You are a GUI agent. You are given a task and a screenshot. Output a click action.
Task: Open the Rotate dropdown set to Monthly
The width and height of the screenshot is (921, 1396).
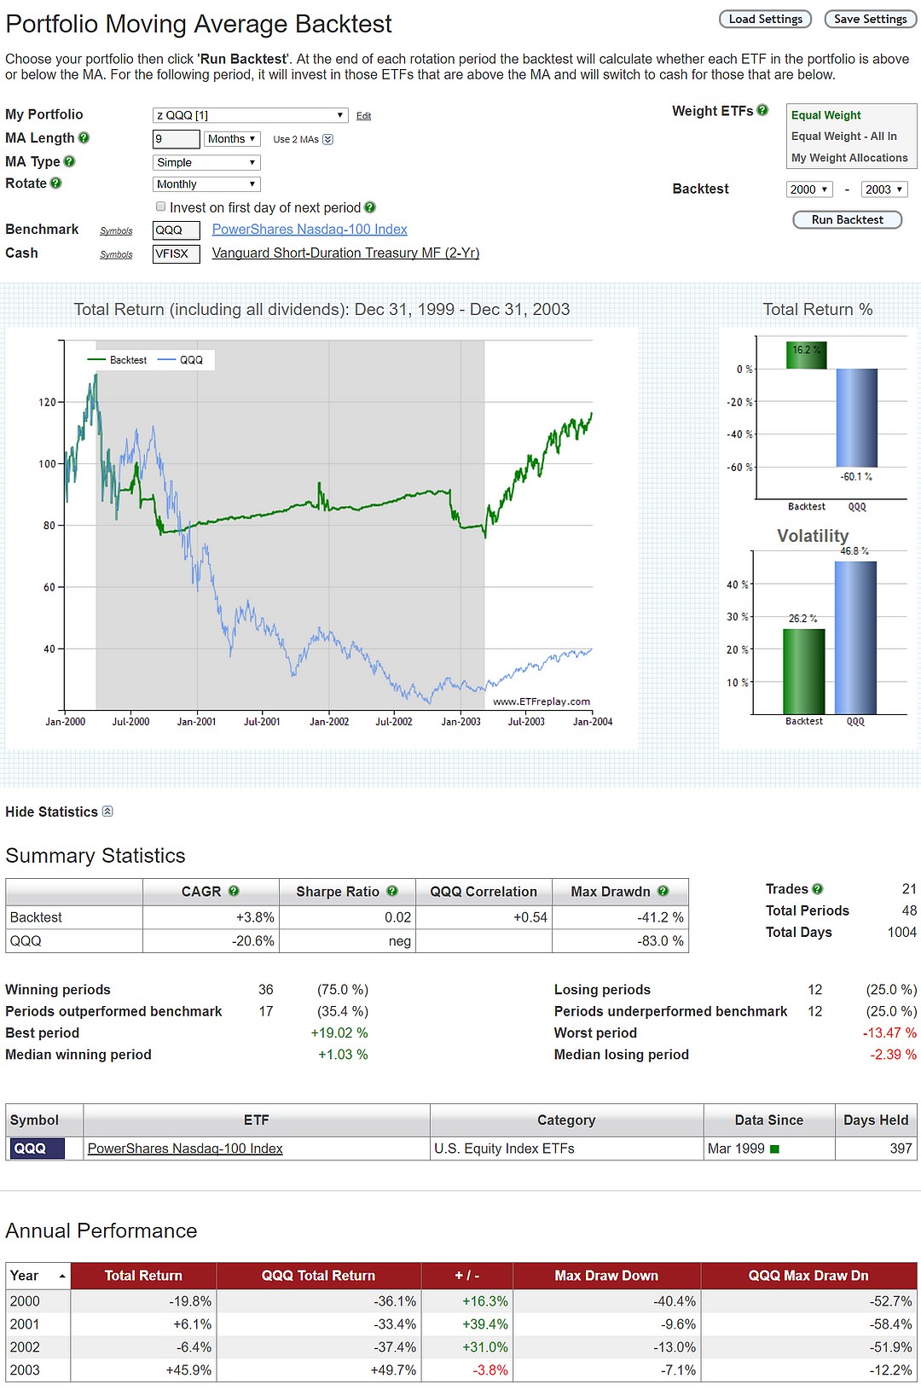pyautogui.click(x=206, y=184)
